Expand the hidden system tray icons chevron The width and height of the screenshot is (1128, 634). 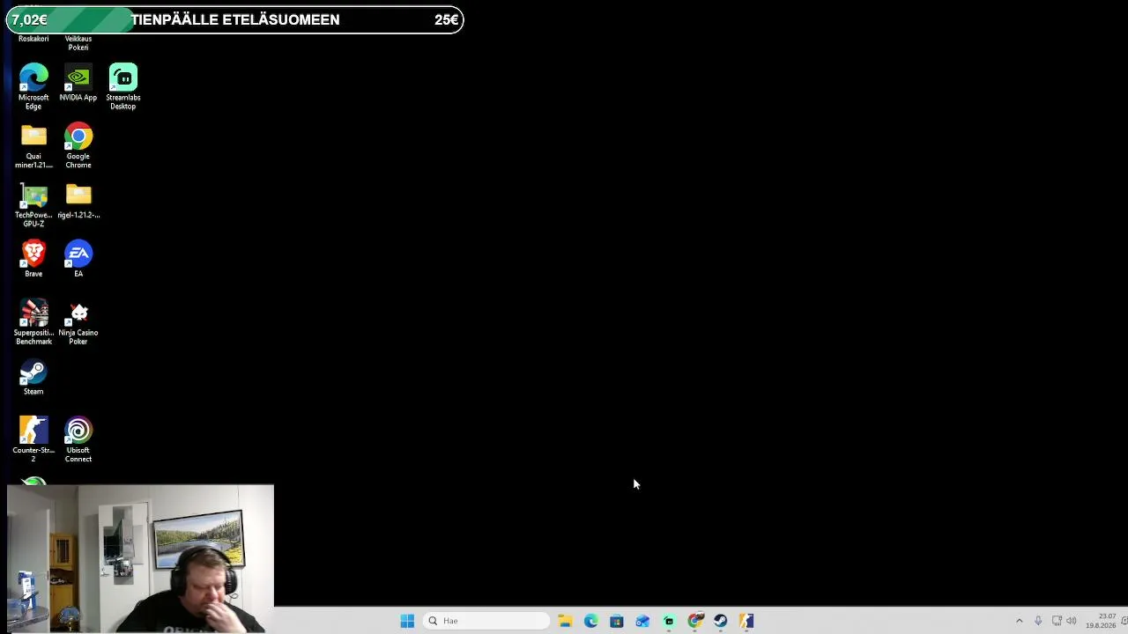1020,621
